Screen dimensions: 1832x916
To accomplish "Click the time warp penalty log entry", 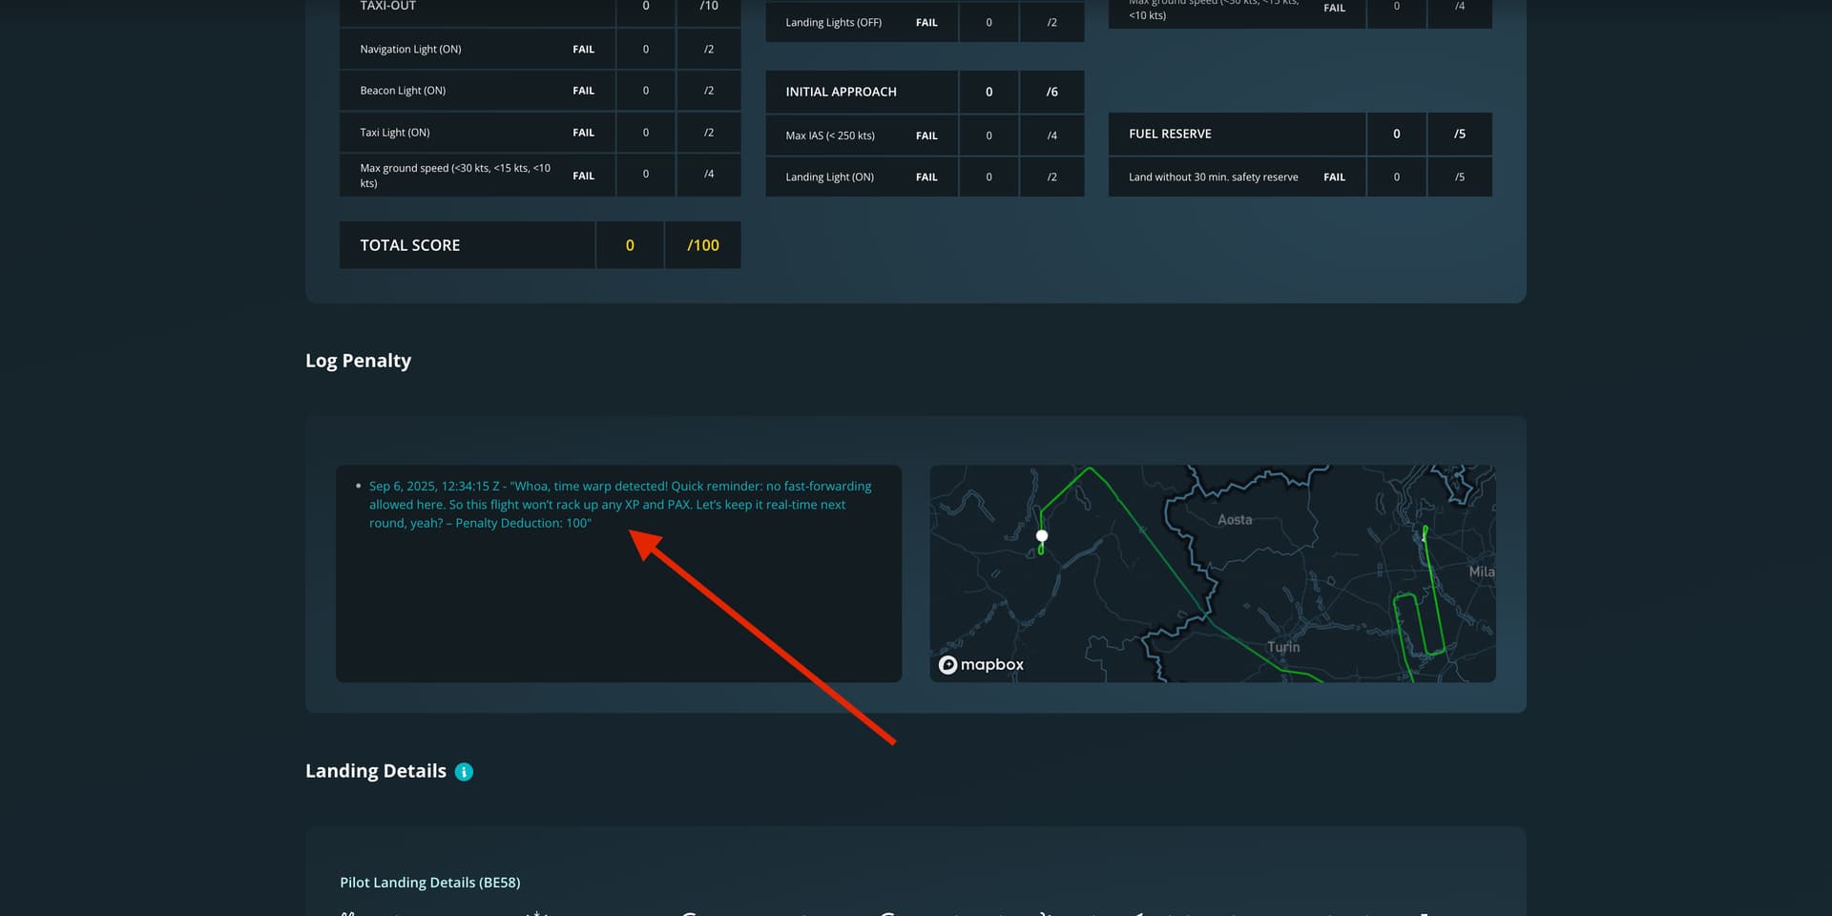I will coord(618,505).
